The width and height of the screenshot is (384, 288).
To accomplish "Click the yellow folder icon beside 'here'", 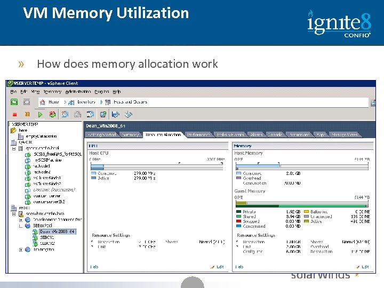I will click(13, 130).
